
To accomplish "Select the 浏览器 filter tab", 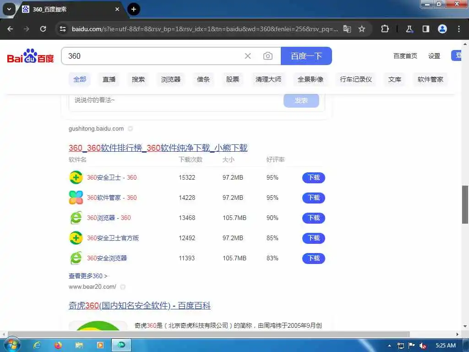I will coord(171,79).
